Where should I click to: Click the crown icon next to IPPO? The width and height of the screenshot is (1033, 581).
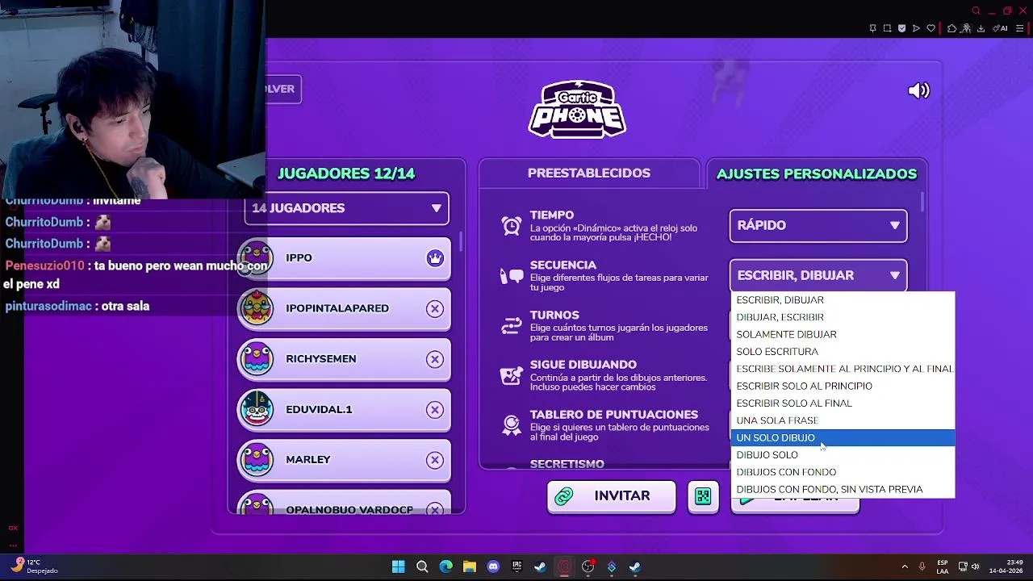click(435, 258)
